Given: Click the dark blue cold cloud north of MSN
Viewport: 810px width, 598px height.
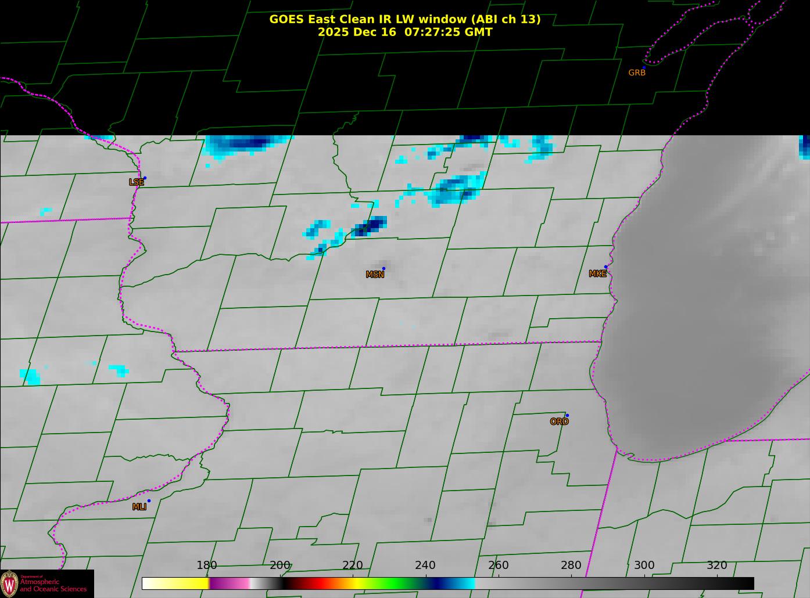Looking at the screenshot, I should pos(371,225).
